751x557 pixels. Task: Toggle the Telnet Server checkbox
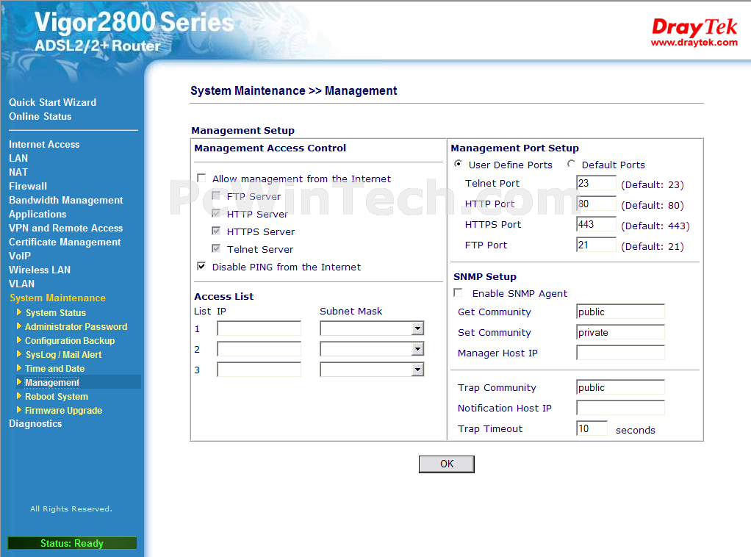[216, 248]
